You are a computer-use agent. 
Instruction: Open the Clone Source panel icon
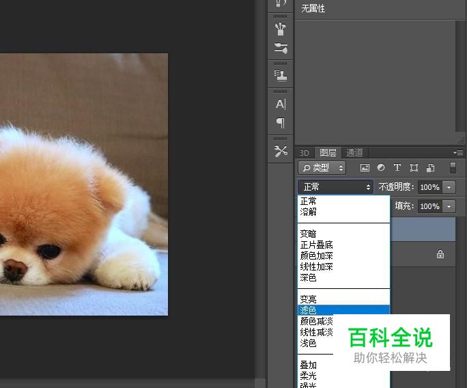pyautogui.click(x=281, y=75)
